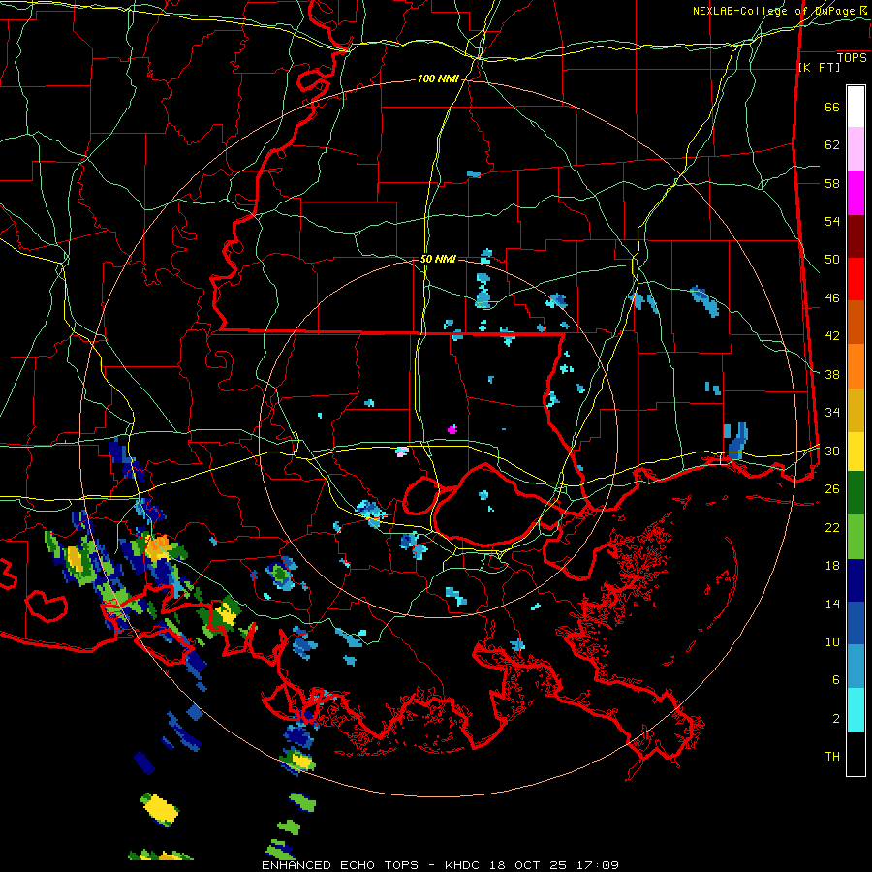Click the "ENHANCED ECHO TOPS - KHDC" footer caption
This screenshot has height=872, width=872.
pos(373,865)
